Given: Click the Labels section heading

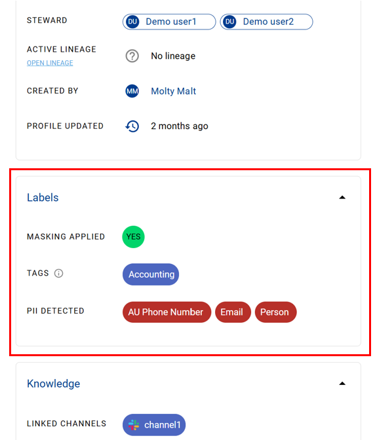Looking at the screenshot, I should pyautogui.click(x=43, y=198).
